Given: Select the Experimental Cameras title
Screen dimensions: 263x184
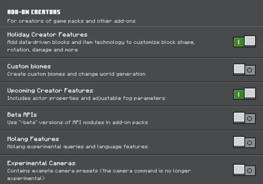Looking at the screenshot, I should (x=41, y=163).
